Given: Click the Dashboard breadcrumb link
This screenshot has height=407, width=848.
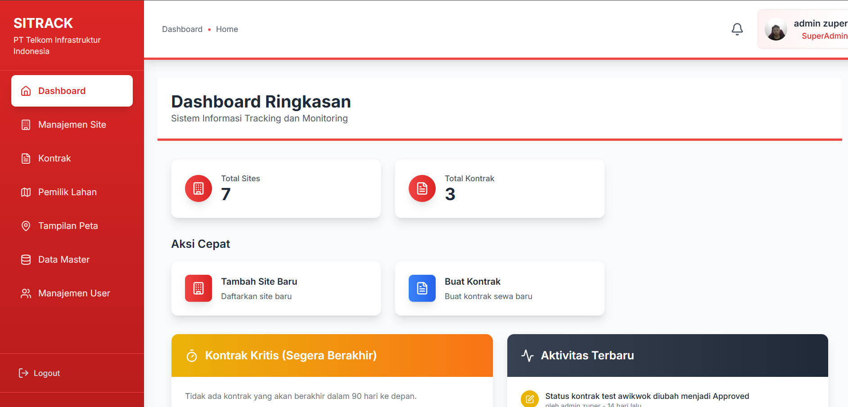Looking at the screenshot, I should [182, 29].
